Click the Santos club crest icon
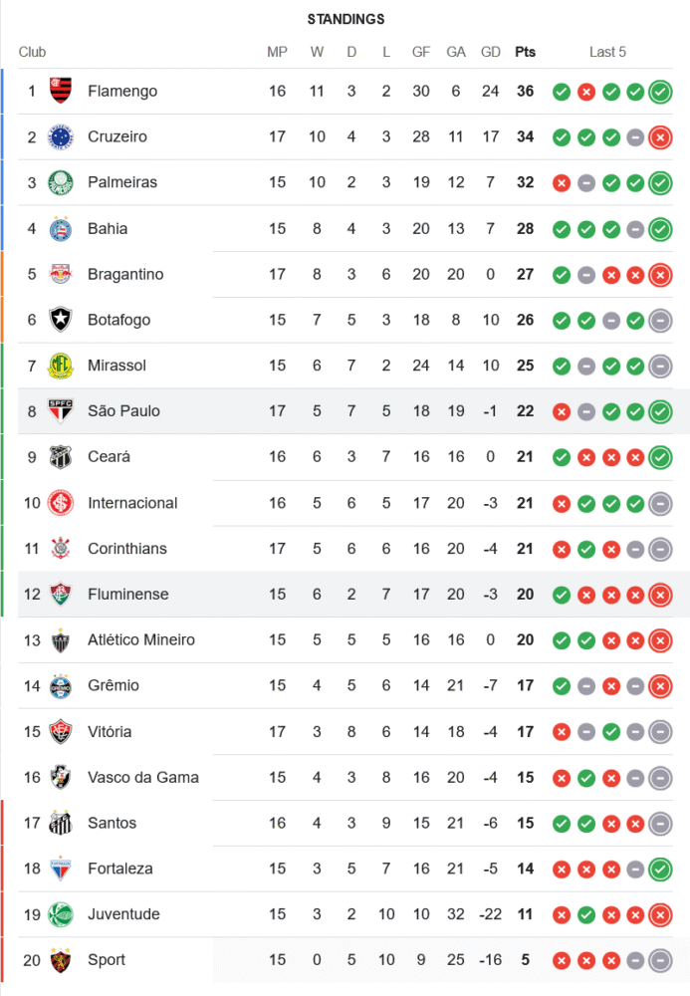The height and width of the screenshot is (996, 690). tap(61, 823)
